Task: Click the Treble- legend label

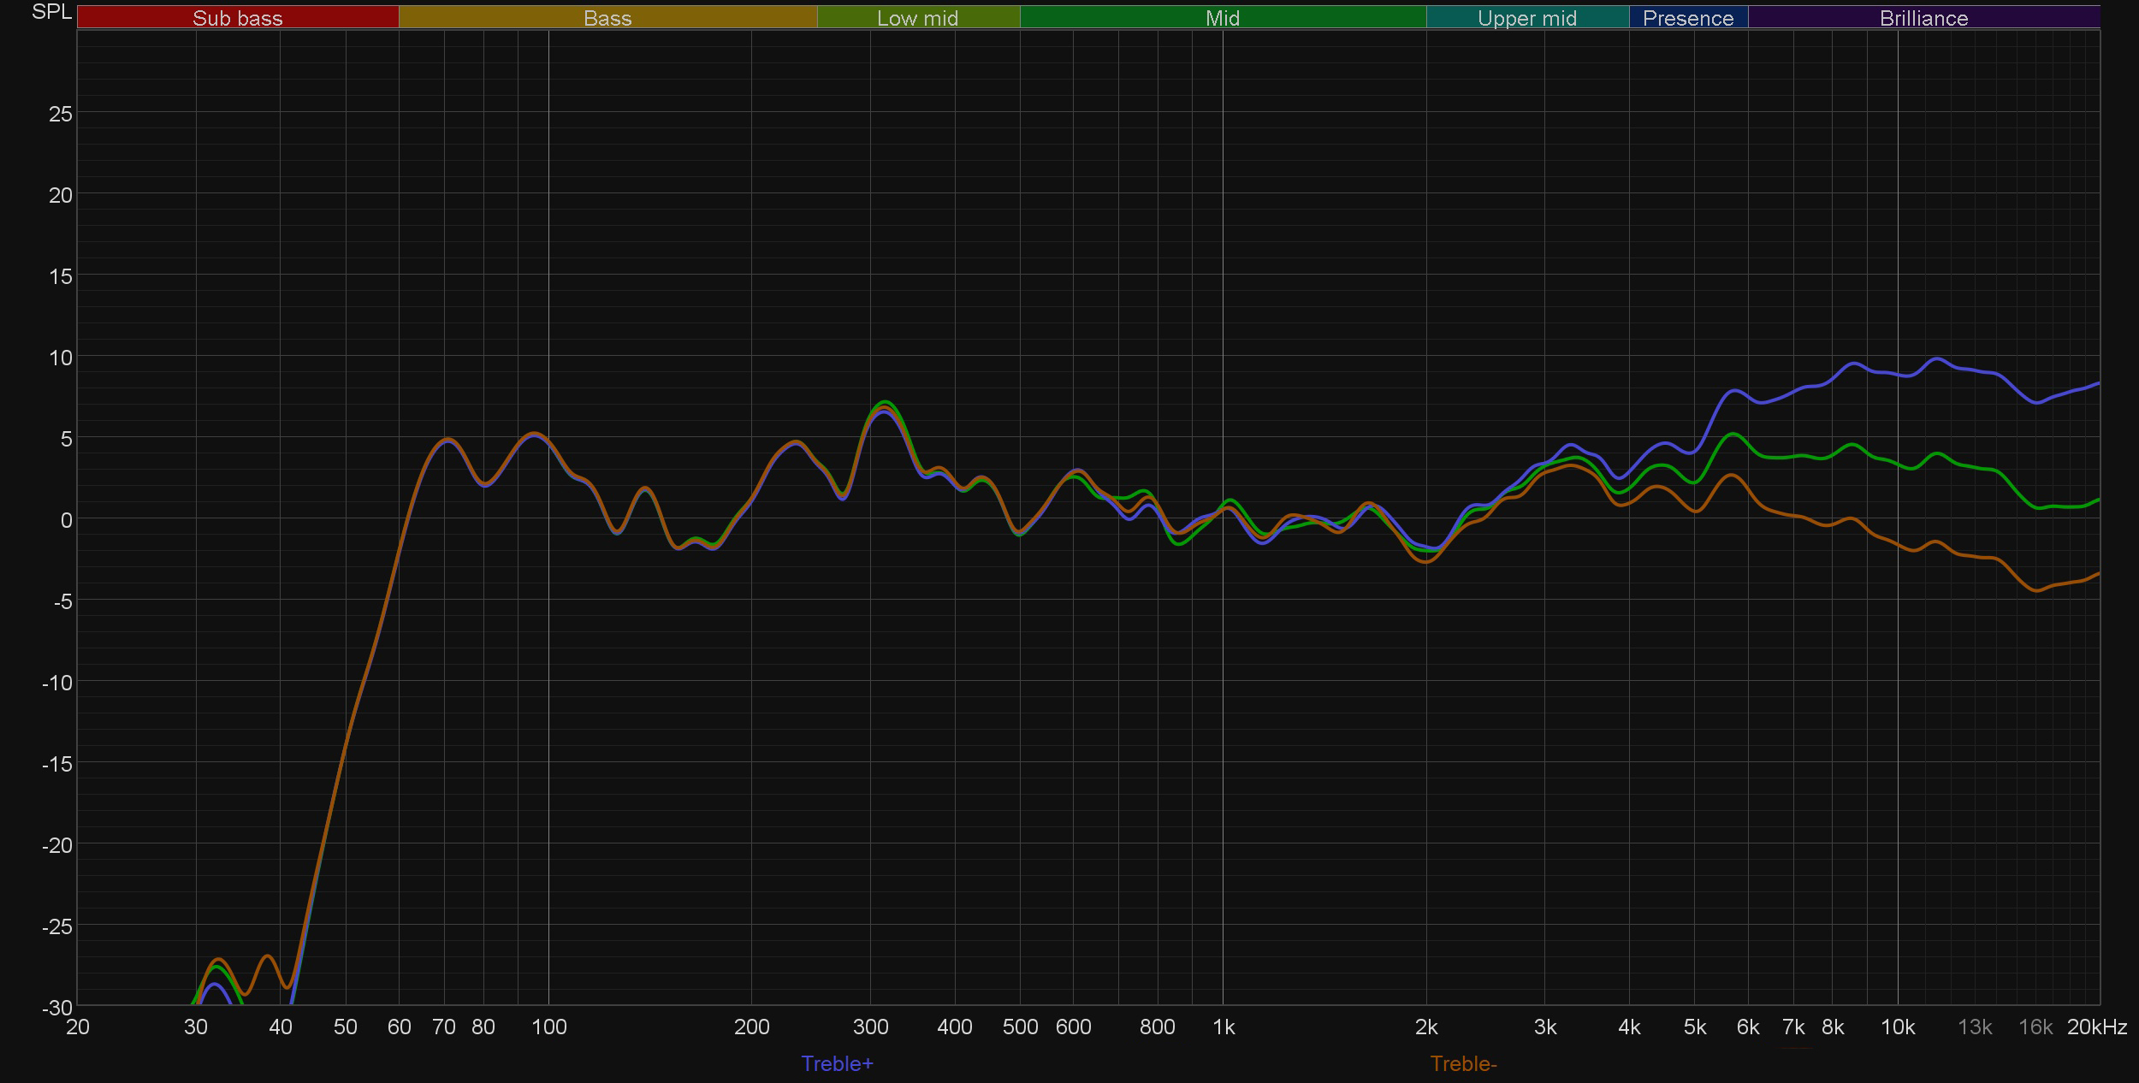Action: [1463, 1063]
